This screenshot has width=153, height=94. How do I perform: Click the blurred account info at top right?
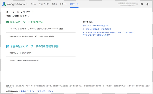[x=128, y=4]
